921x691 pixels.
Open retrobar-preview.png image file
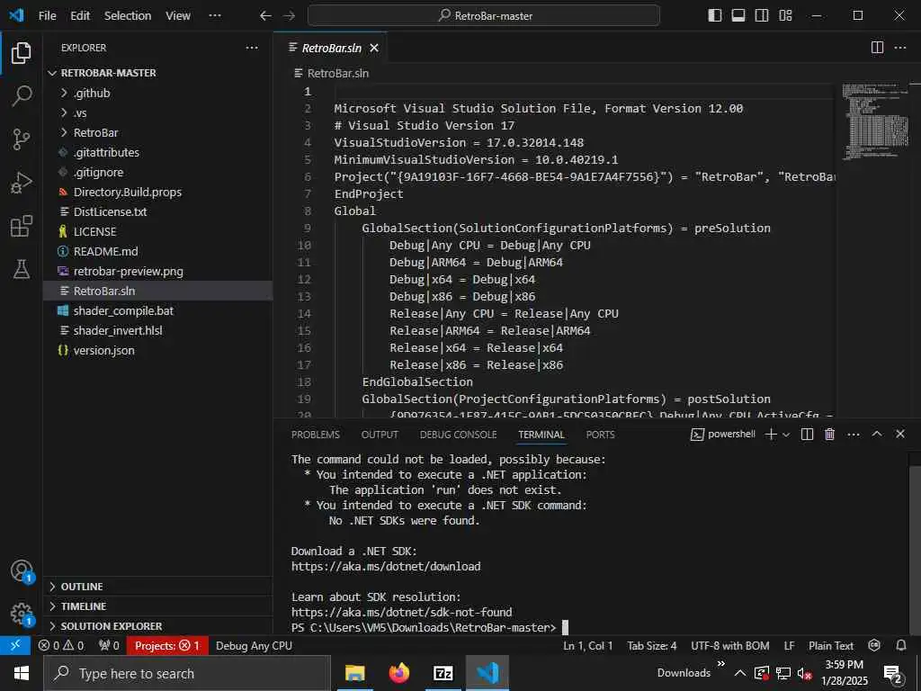click(x=157, y=272)
